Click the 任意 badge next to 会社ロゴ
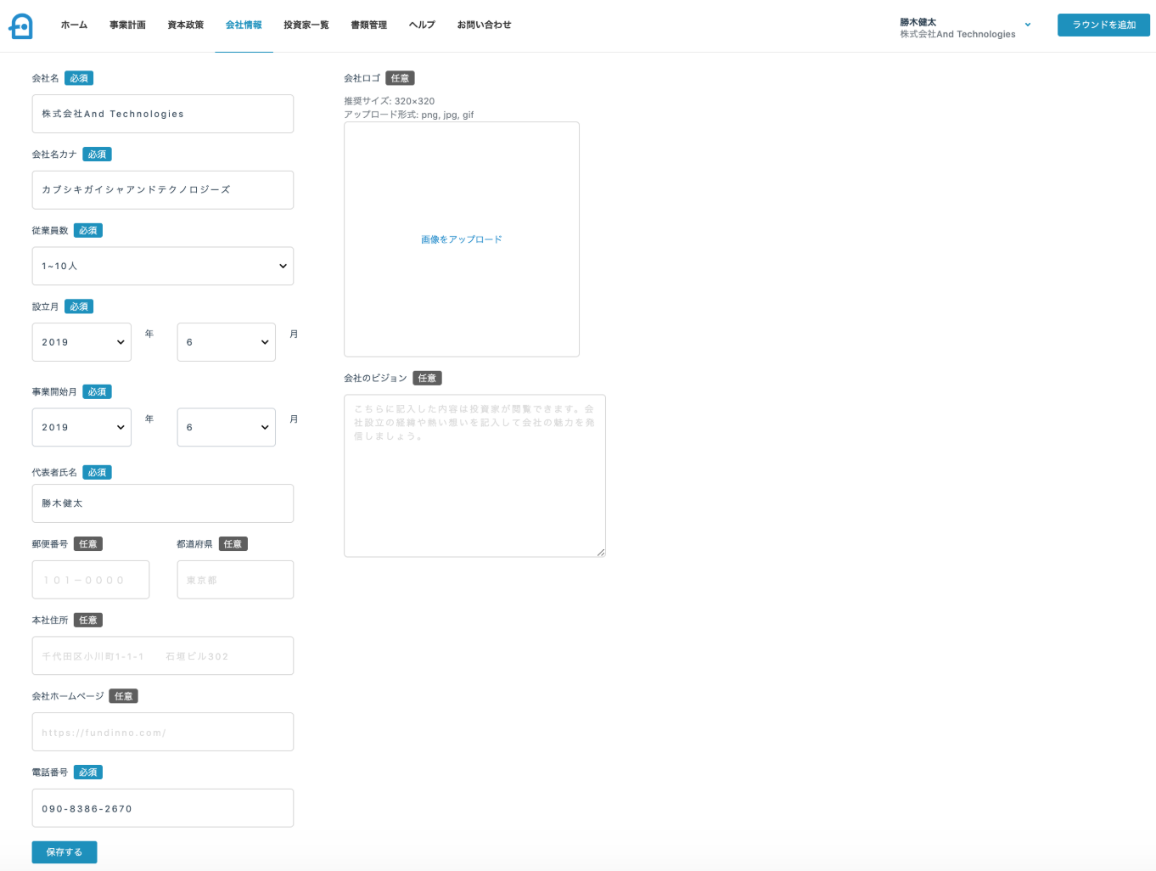The width and height of the screenshot is (1156, 871). tap(400, 78)
